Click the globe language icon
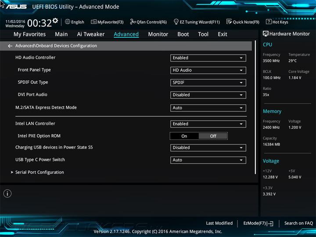Screen dimensions: 316x237 point(68,22)
